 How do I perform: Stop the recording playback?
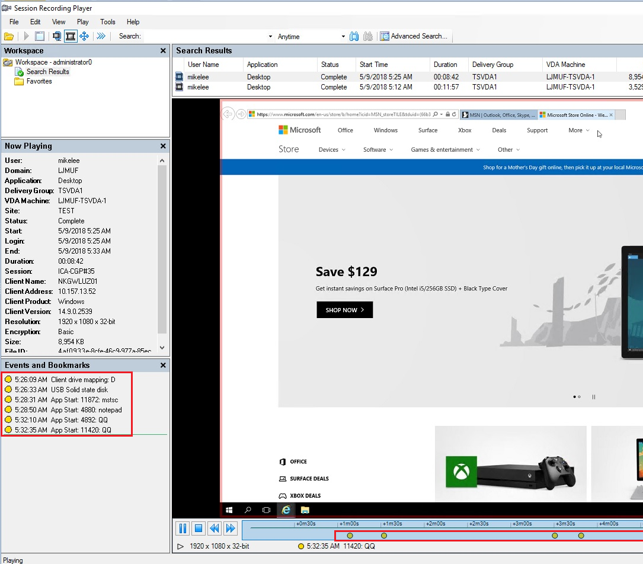point(199,528)
